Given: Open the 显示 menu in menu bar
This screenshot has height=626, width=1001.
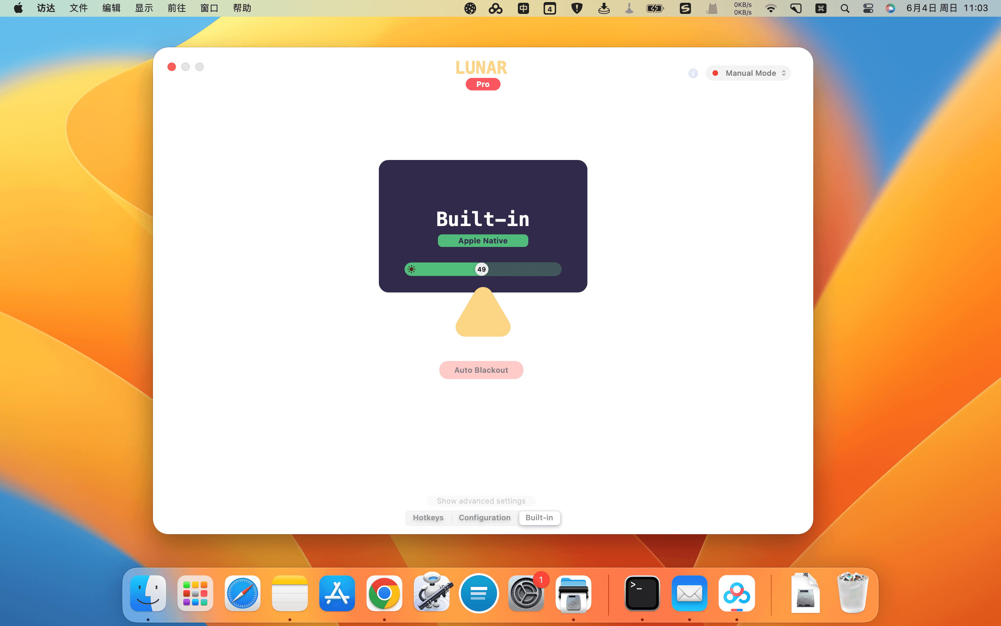Looking at the screenshot, I should tap(144, 8).
